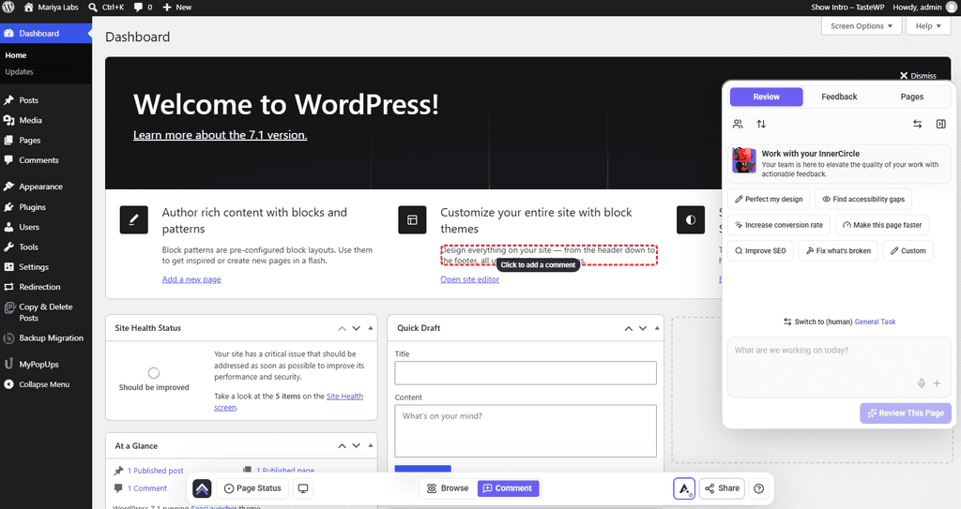Screen dimensions: 961x509
Task: Click the pencil edit icon
Action: [x=133, y=220]
